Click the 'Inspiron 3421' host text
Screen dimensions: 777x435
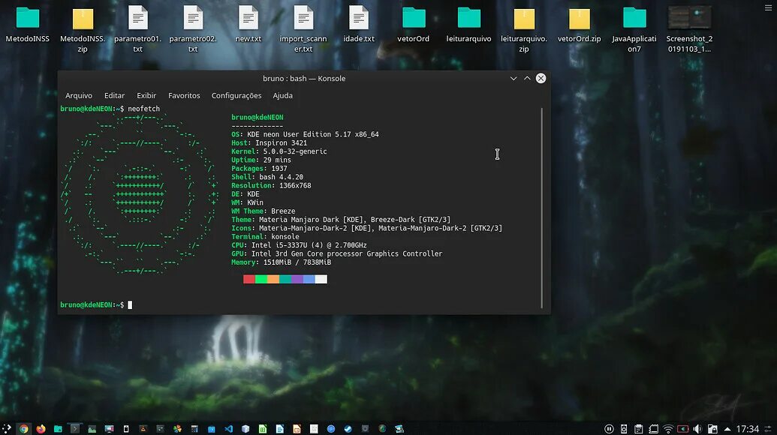pyautogui.click(x=281, y=143)
